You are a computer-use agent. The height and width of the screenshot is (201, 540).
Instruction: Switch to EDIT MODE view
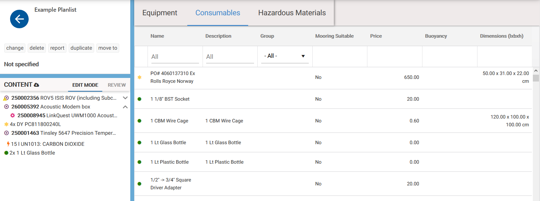[x=85, y=85]
